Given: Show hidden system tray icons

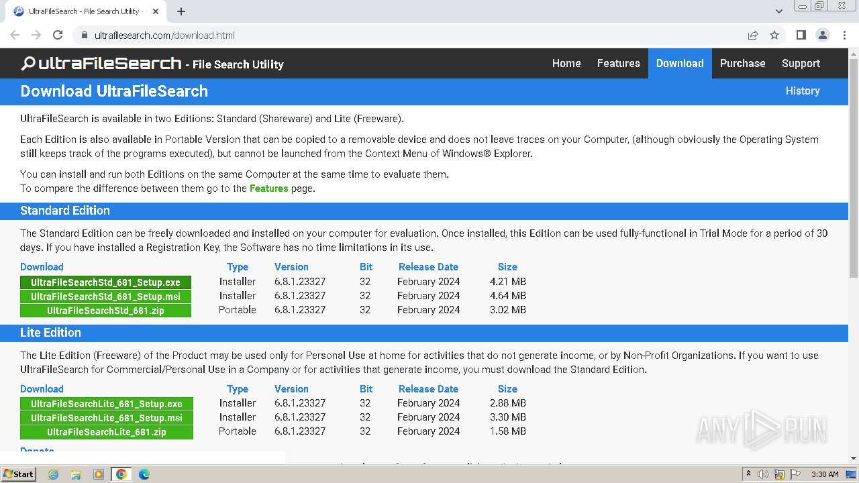Looking at the screenshot, I should coord(748,474).
